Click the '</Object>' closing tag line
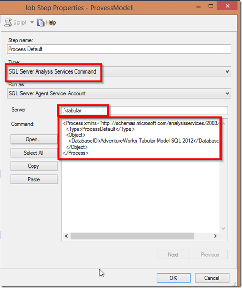Viewport: 242px width, 288px height. click(77, 147)
